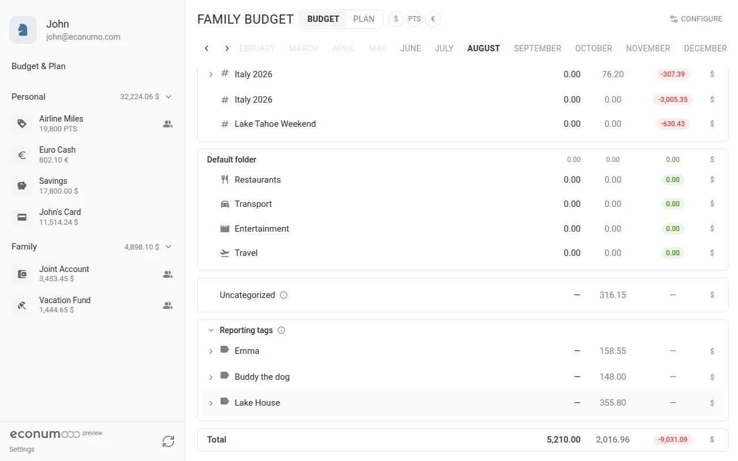This screenshot has height=461, width=738.
Task: Click the Entertainment clapperboard icon
Action: pyautogui.click(x=225, y=229)
